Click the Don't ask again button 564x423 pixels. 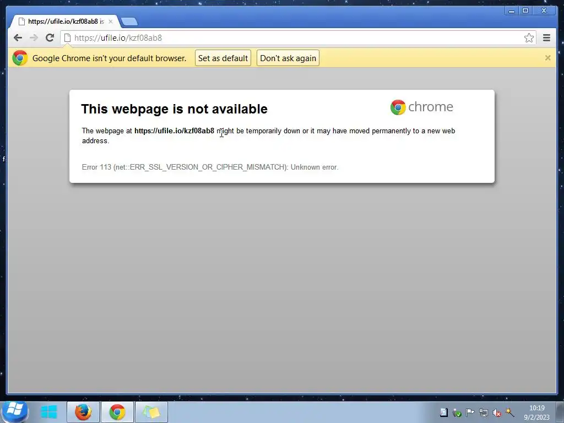point(288,58)
